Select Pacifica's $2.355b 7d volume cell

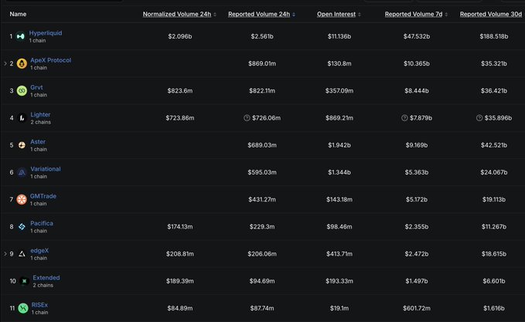(x=417, y=227)
